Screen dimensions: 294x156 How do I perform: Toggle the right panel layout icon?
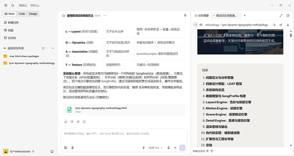tap(288, 16)
